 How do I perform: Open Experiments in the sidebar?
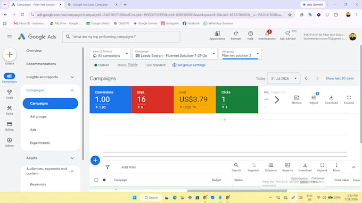[x=40, y=143]
